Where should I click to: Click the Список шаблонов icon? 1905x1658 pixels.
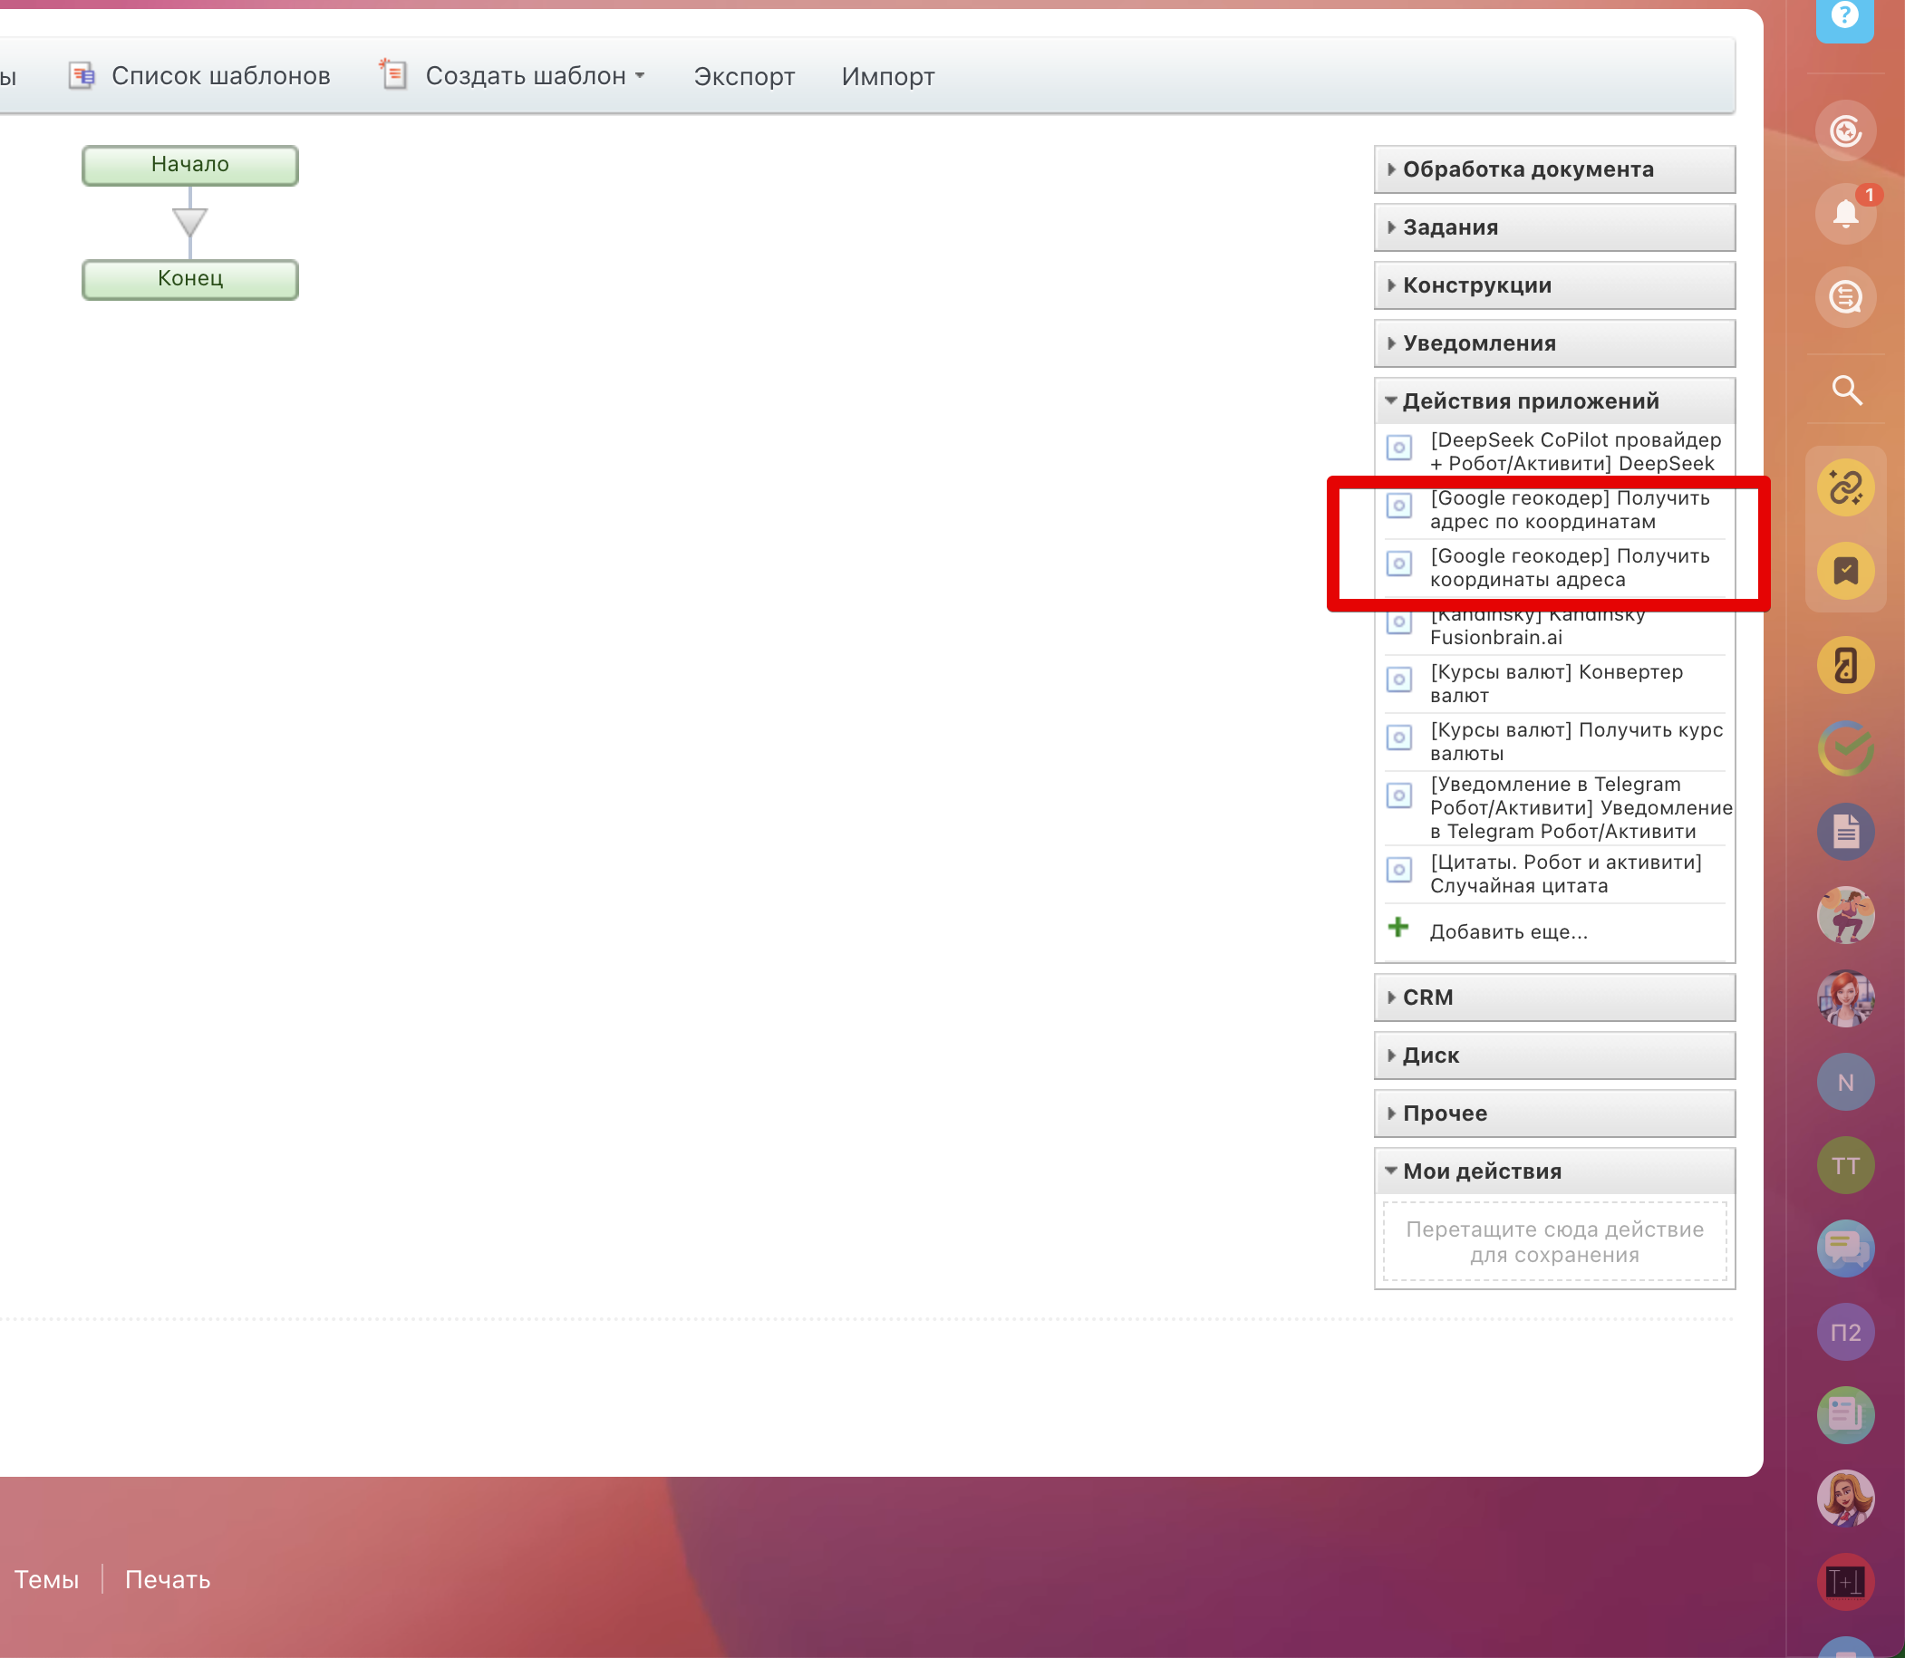click(82, 76)
